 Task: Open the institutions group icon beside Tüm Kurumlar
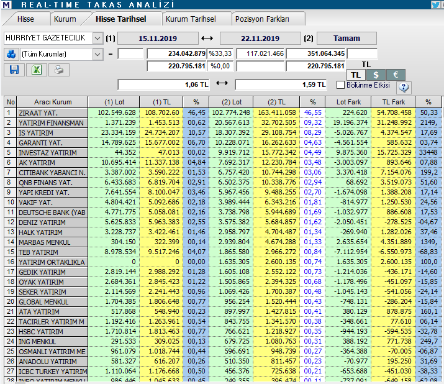(11, 54)
